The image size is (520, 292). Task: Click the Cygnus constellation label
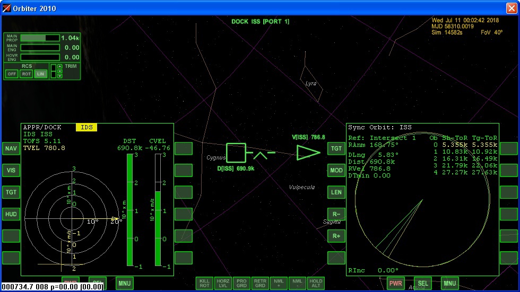pyautogui.click(x=216, y=157)
